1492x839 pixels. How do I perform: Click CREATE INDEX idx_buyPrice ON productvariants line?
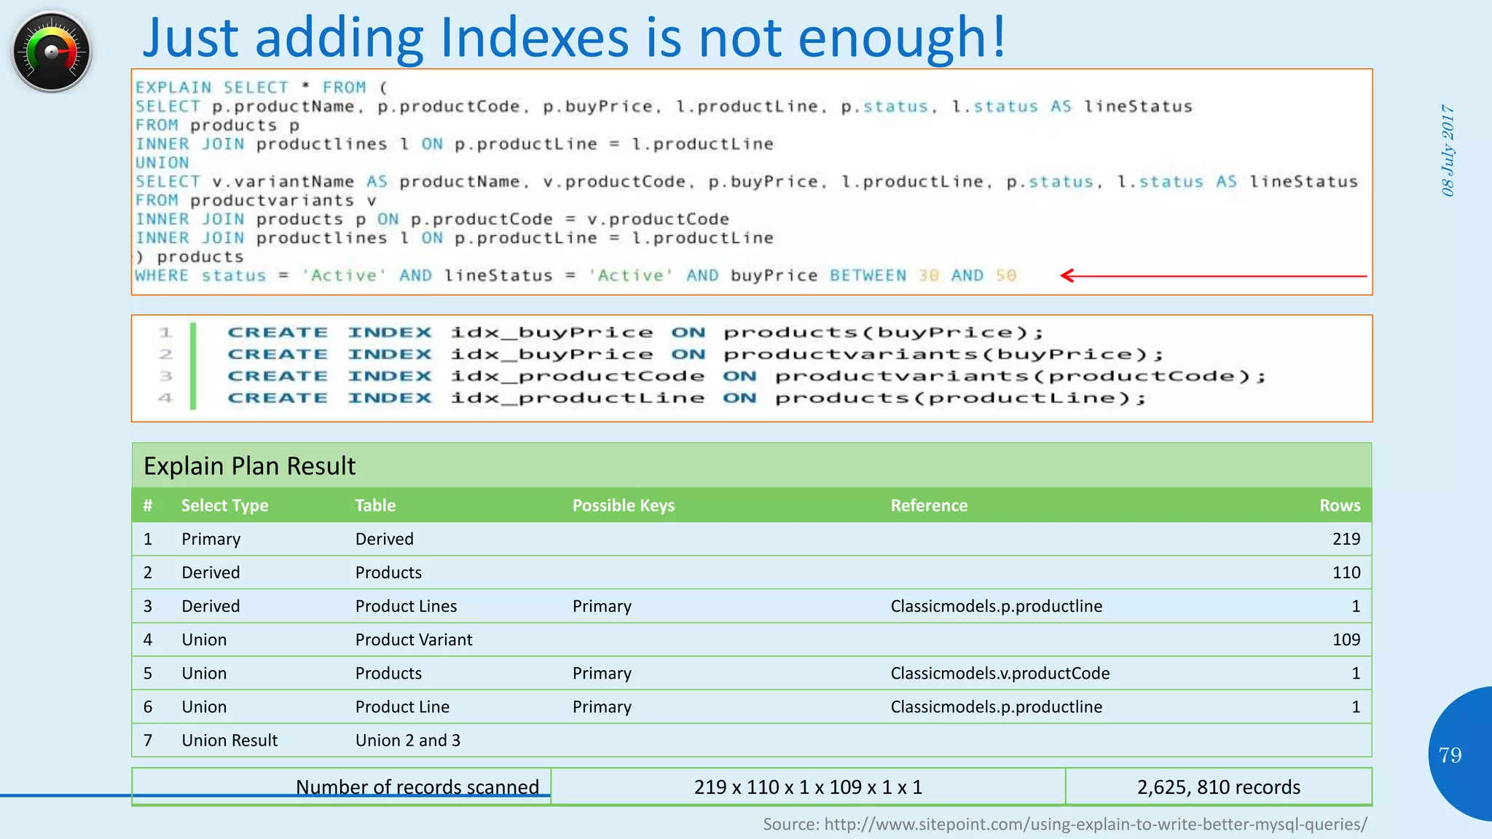click(696, 354)
